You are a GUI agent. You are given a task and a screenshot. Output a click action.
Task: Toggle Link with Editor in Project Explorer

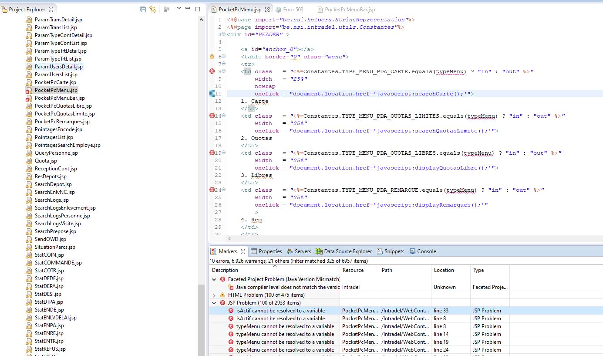153,9
